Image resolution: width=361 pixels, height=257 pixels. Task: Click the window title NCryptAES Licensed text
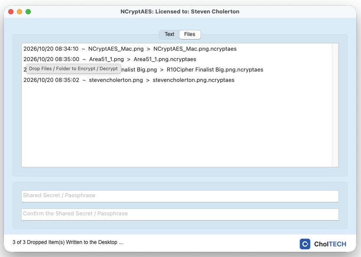pos(180,12)
